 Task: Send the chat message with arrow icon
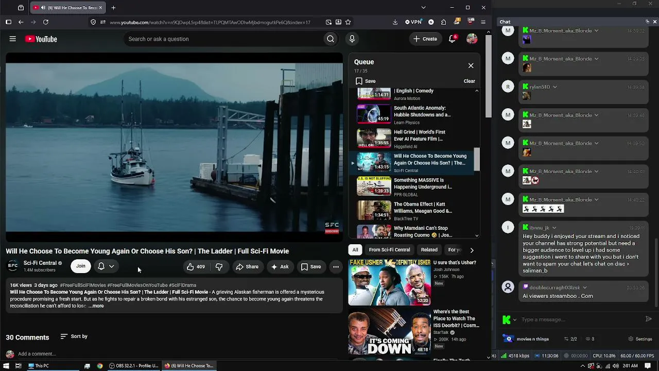tap(649, 319)
